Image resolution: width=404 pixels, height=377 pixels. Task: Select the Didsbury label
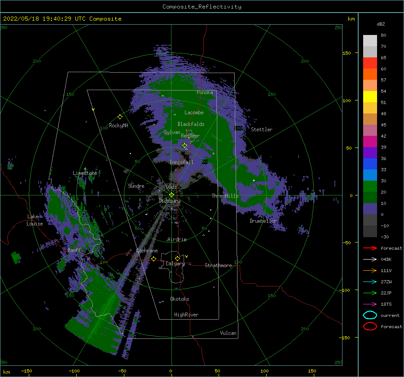(170, 201)
